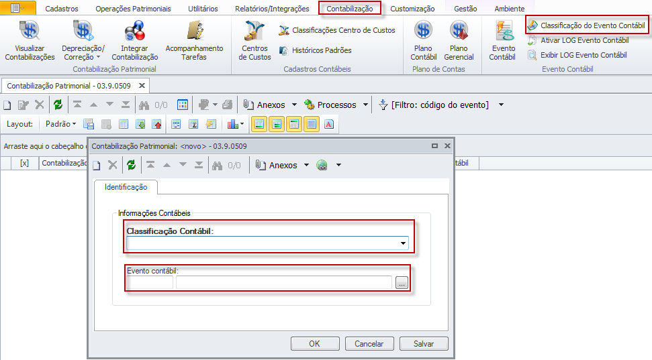The height and width of the screenshot is (360, 652).
Task: Click the [x] selection column header
Action: [25, 163]
